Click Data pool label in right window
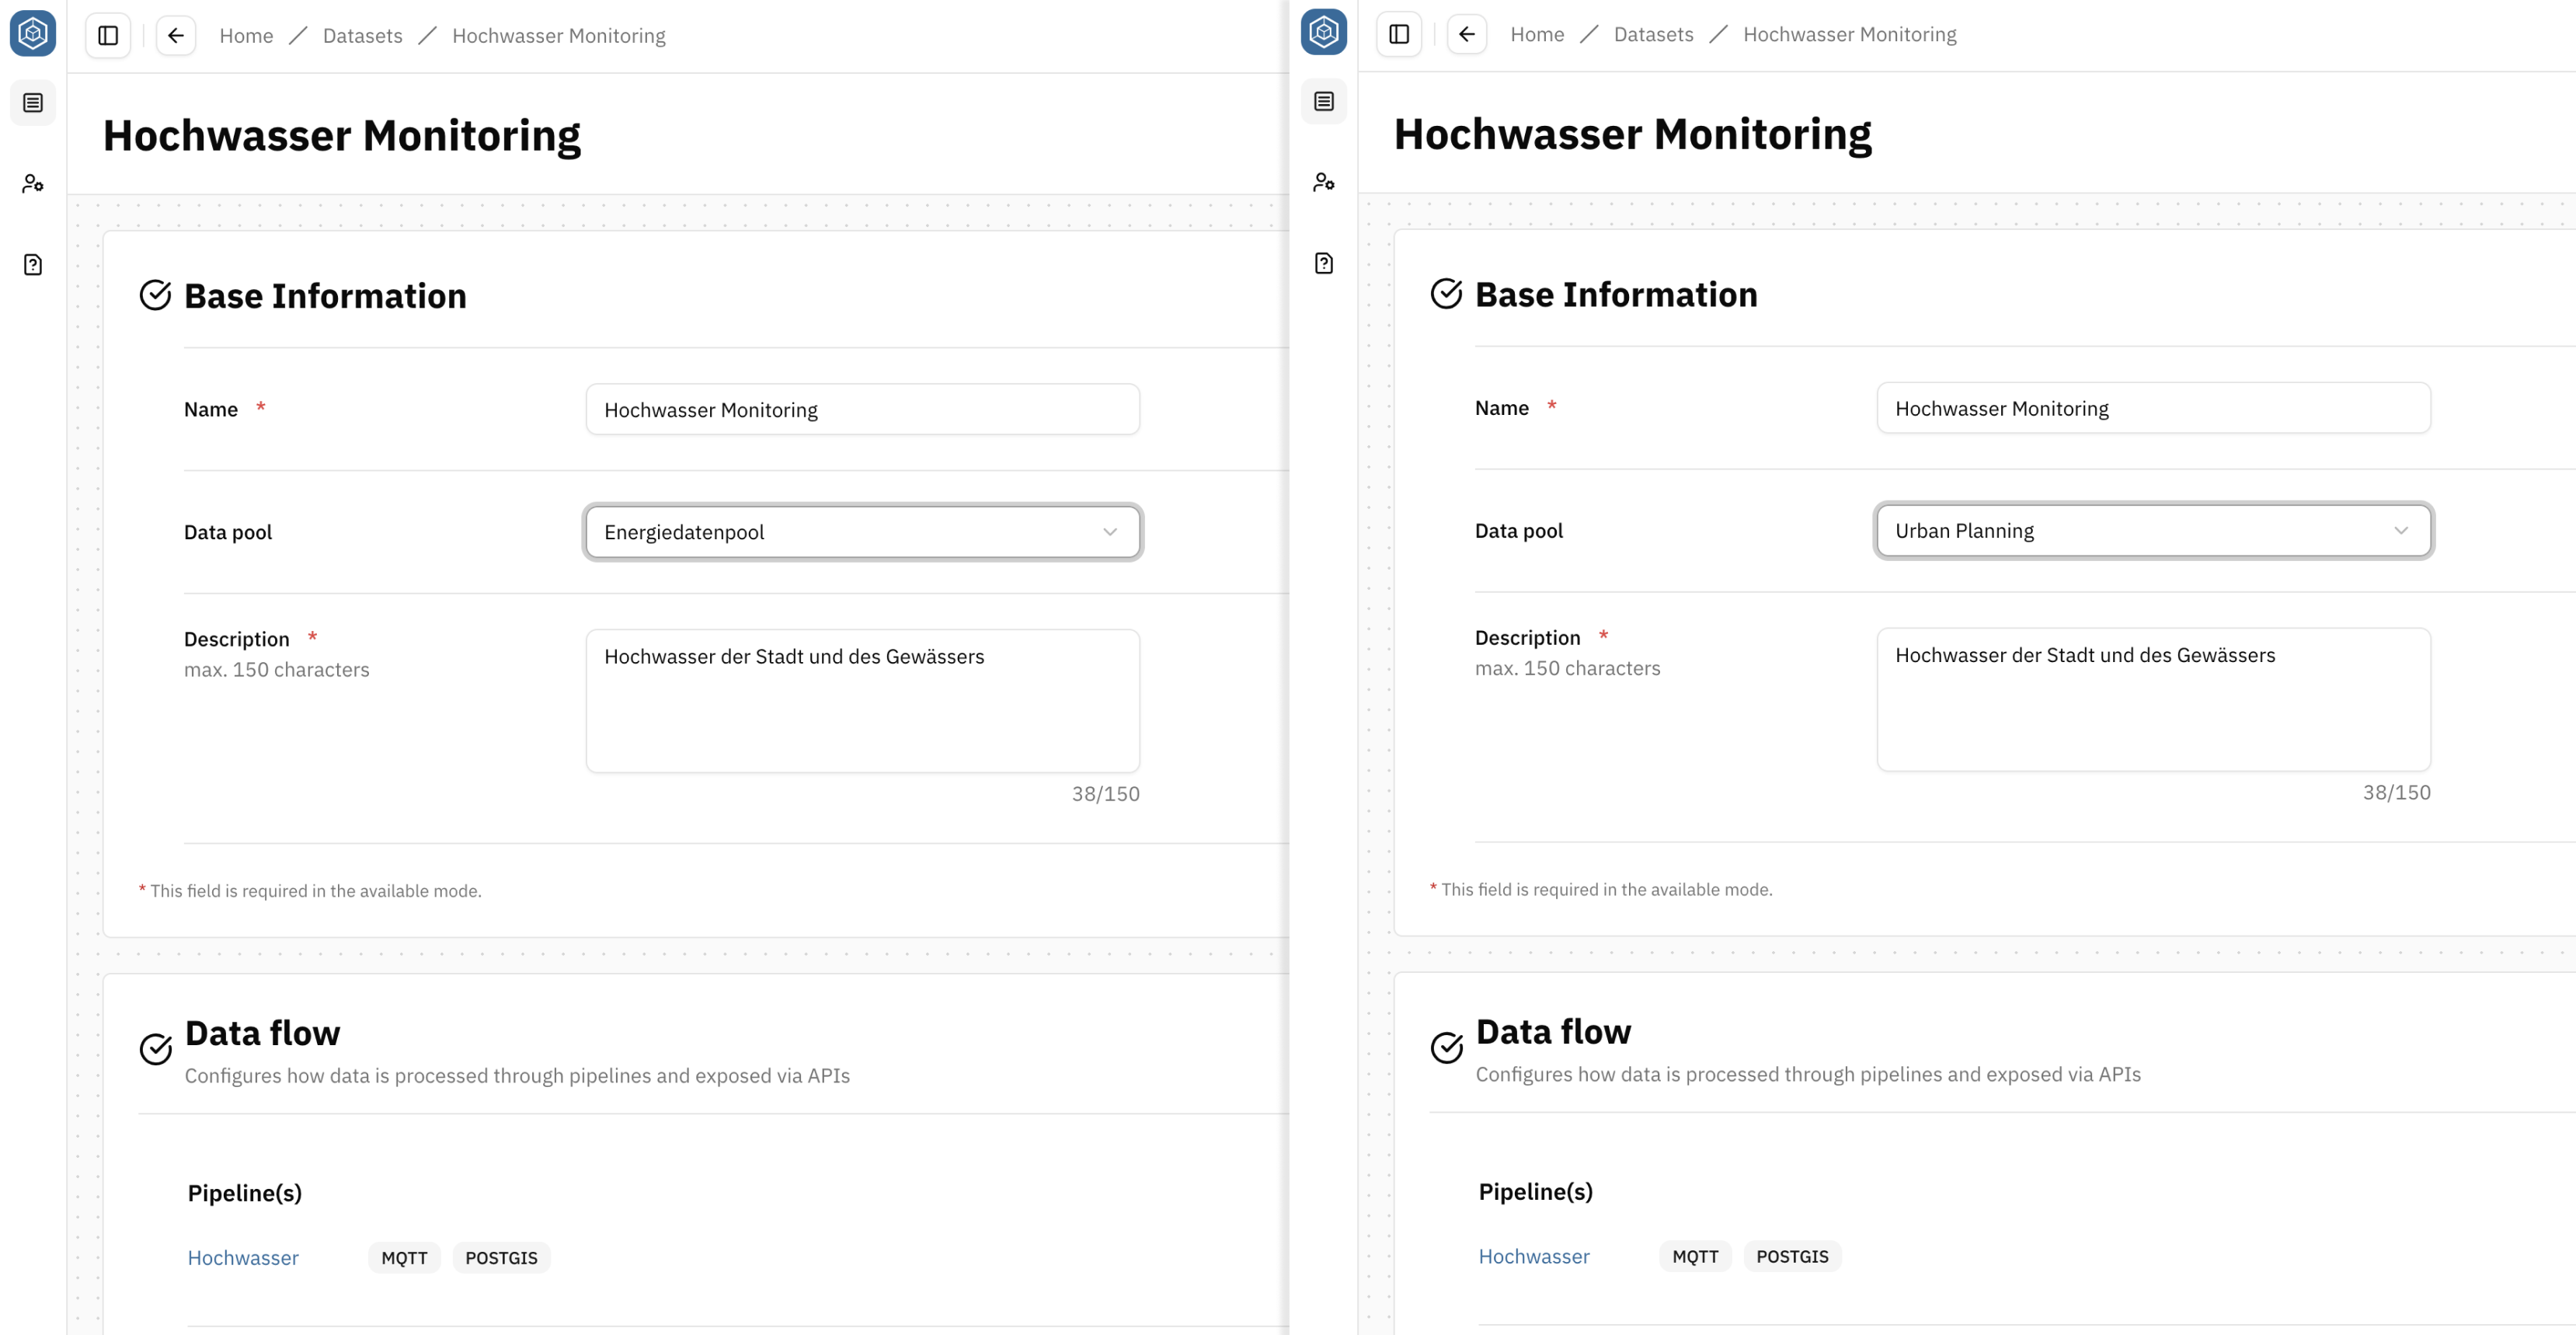 [1519, 530]
